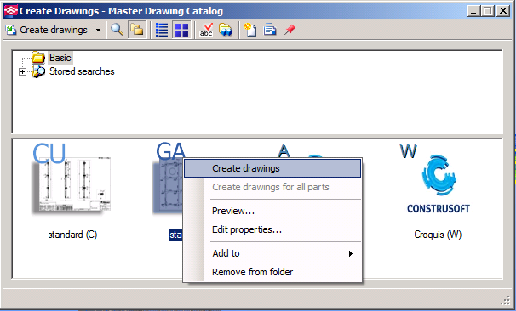Select Stored searches tree item
The width and height of the screenshot is (516, 311).
point(82,71)
